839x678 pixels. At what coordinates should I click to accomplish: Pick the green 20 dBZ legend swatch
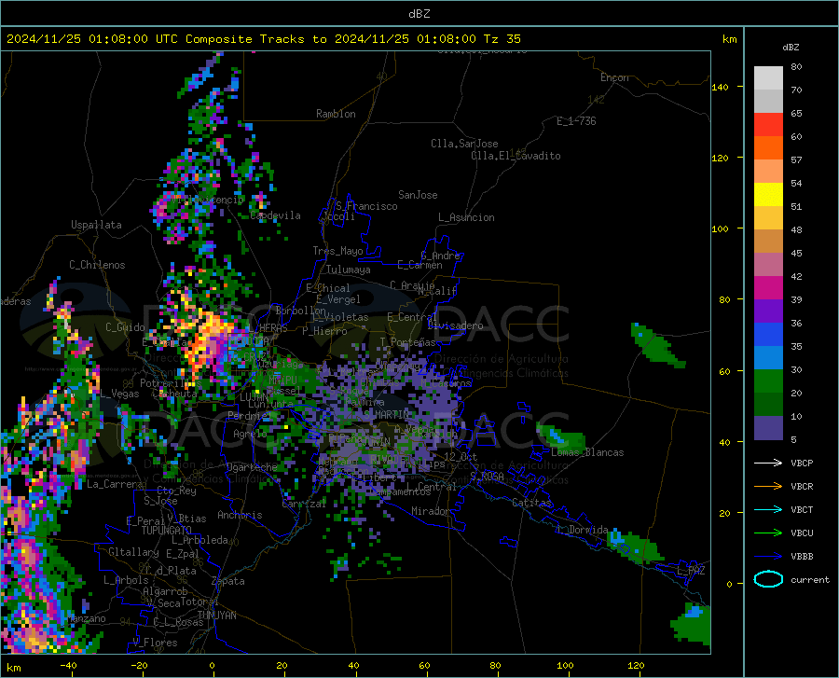[x=768, y=381]
